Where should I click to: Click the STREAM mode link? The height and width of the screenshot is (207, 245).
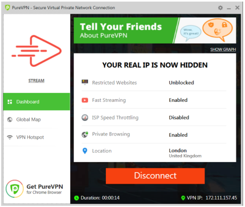(x=36, y=80)
